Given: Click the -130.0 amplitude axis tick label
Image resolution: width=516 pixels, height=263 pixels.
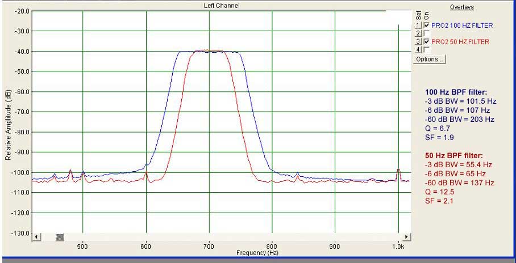Looking at the screenshot, I should tap(20, 233).
